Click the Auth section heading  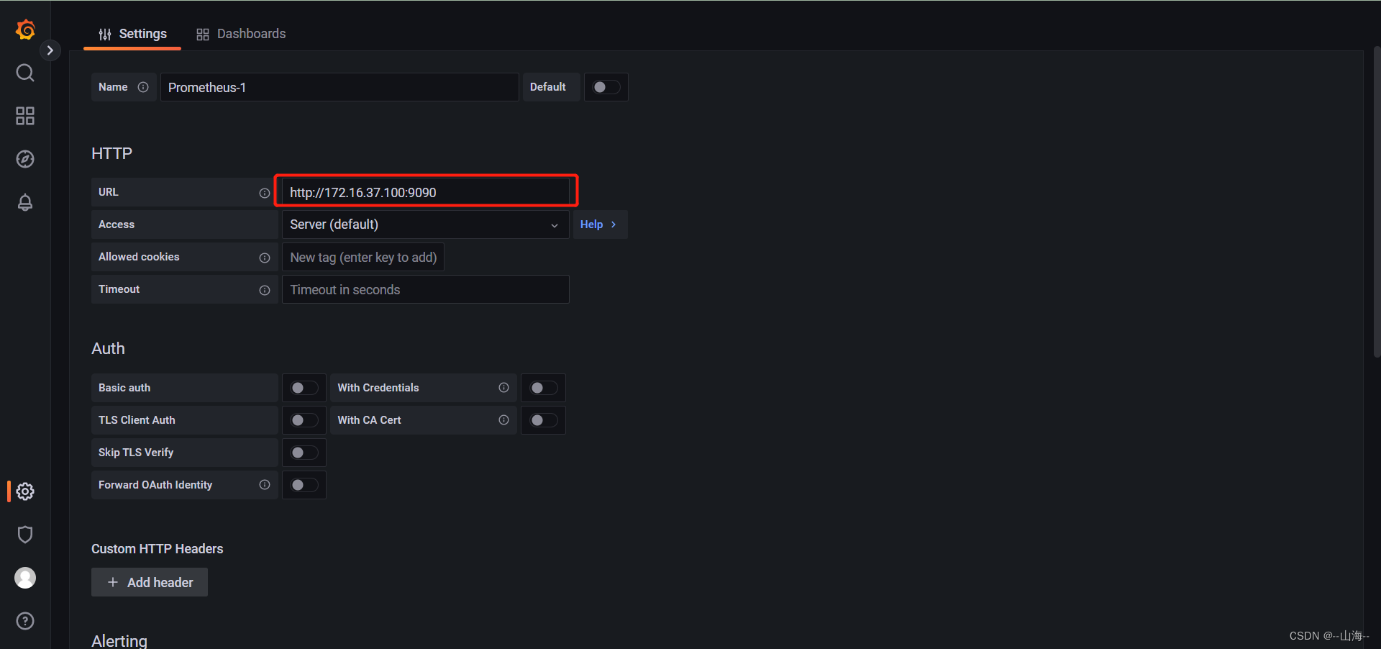click(108, 348)
